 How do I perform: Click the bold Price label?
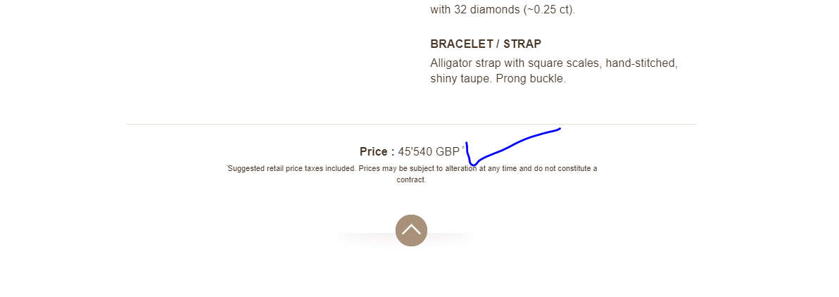click(377, 151)
